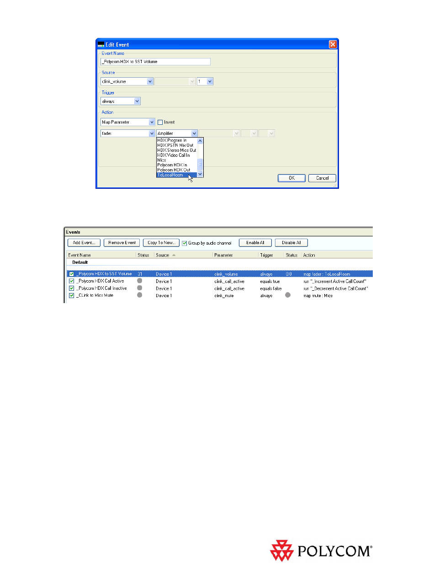Click the Event Name input field
Screen dimensions: 434x576
coord(155,61)
